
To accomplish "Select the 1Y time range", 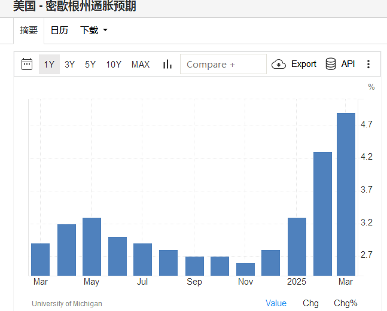I will tap(49, 64).
